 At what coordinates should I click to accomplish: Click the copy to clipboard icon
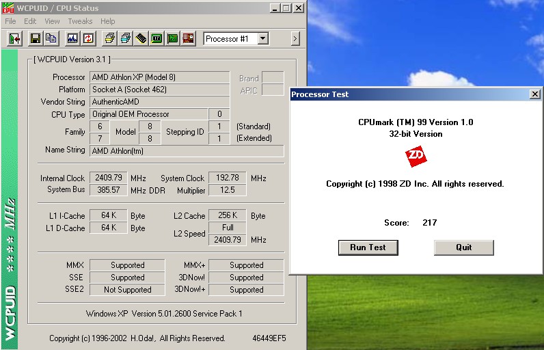[x=51, y=38]
